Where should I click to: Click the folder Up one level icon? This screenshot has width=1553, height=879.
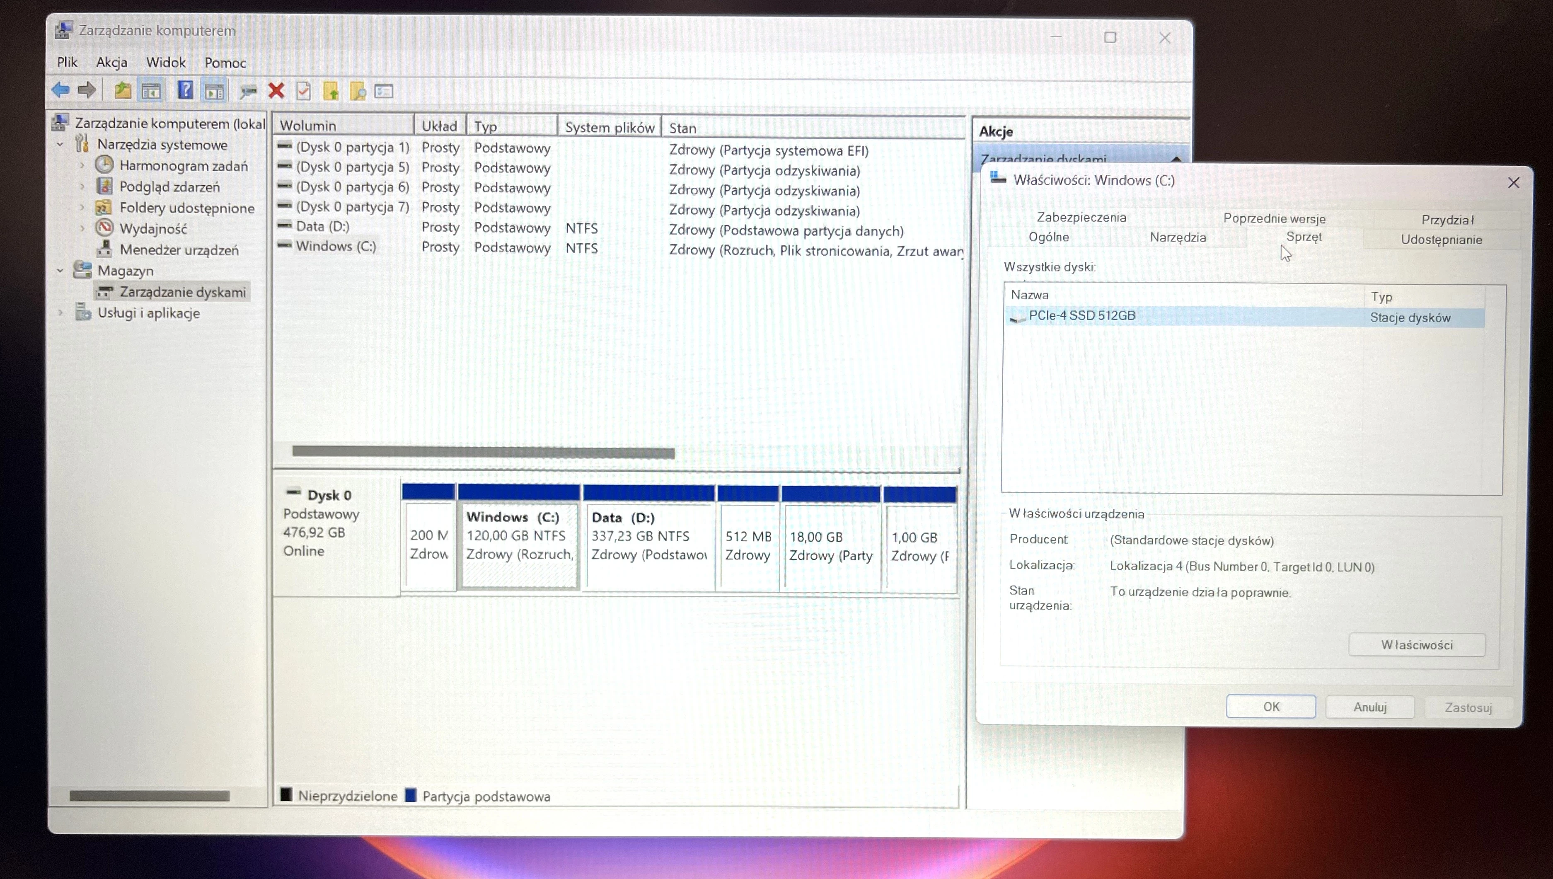click(x=123, y=91)
